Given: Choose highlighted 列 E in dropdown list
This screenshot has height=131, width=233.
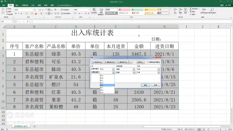Looking at the screenshot, I should coord(107,85).
